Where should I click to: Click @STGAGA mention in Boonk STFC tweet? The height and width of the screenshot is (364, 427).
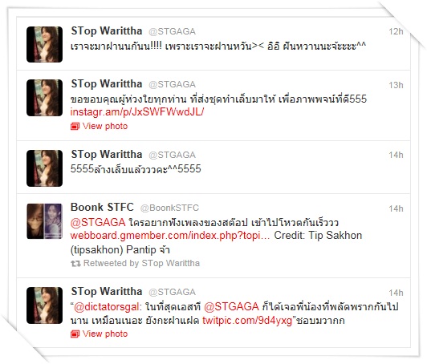(98, 223)
